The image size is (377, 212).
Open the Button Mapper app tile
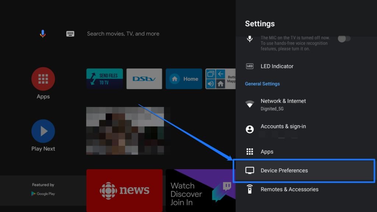[x=220, y=79]
